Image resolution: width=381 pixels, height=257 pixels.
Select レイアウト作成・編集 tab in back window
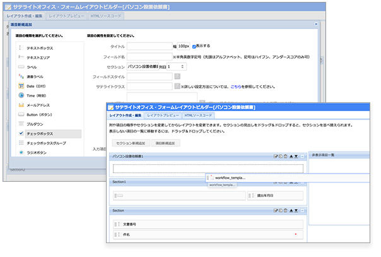coord(25,16)
